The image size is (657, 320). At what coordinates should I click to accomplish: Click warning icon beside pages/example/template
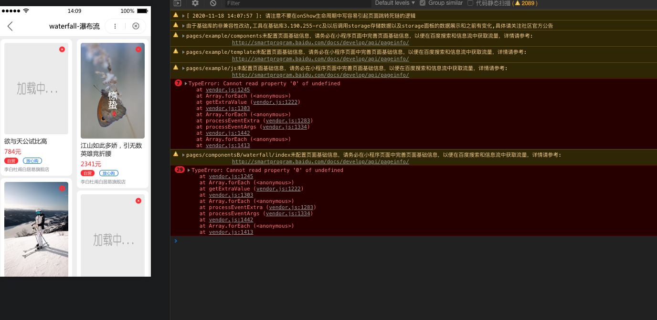click(x=176, y=51)
